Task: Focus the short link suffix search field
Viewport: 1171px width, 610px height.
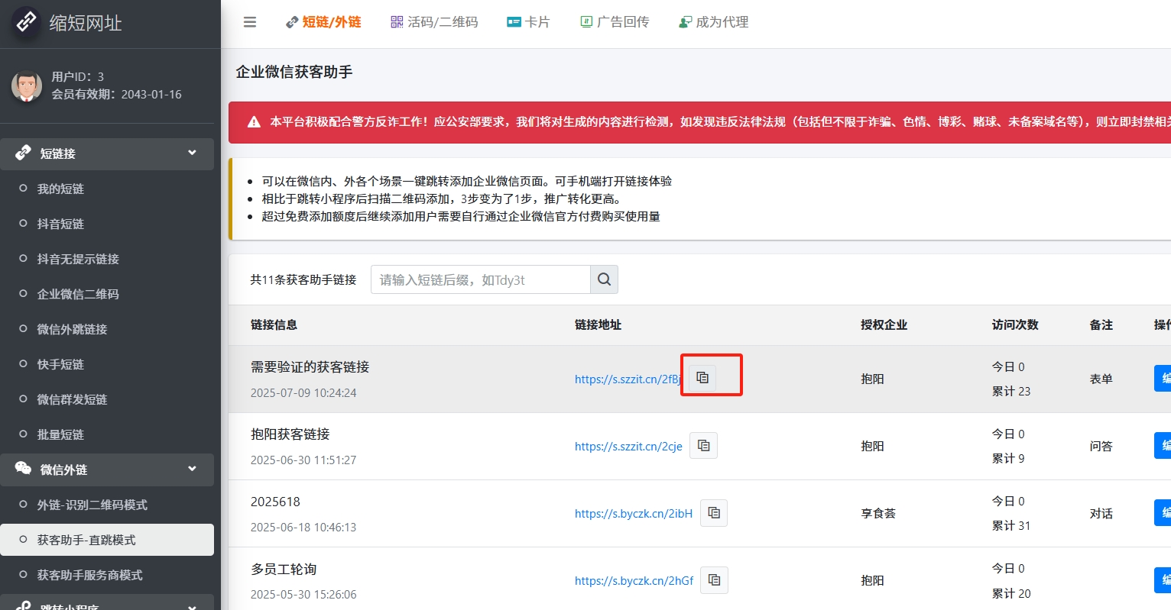Action: 480,279
